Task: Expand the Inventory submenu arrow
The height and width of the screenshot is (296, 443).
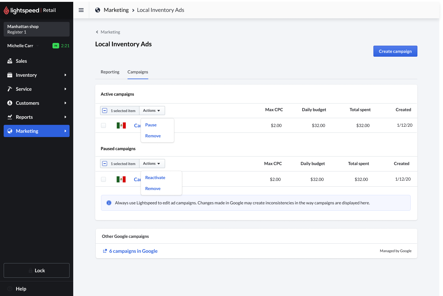Action: click(x=65, y=75)
